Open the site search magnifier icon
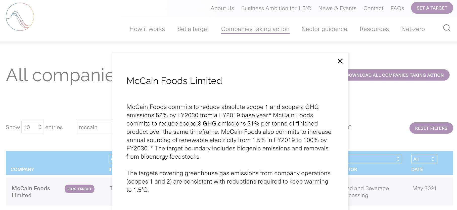457x210 pixels. (x=446, y=28)
